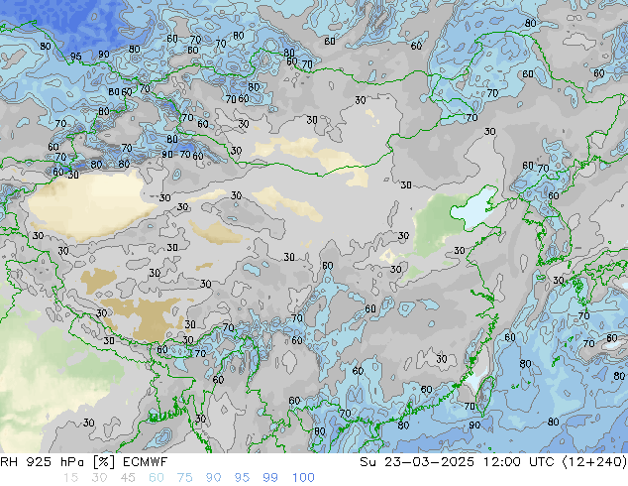The width and height of the screenshot is (628, 486).
Task: Select the legend value 45
Action: (128, 478)
